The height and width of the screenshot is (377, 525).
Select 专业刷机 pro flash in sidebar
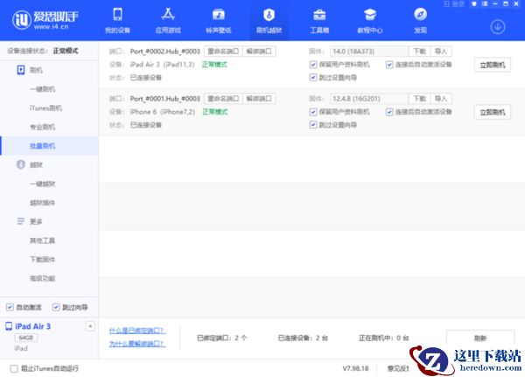coord(43,127)
